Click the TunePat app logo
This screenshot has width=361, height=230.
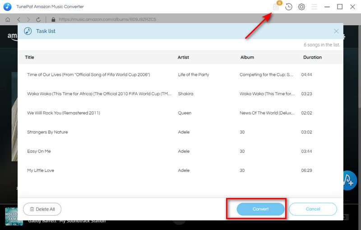(7, 7)
